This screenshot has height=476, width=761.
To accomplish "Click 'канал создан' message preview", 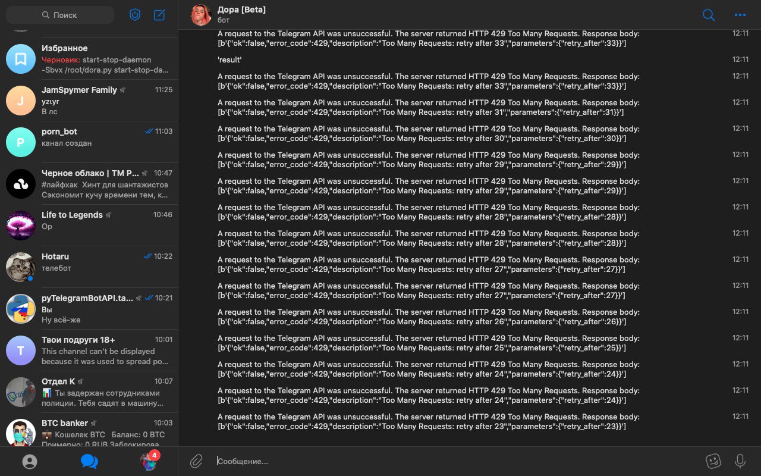I will tap(67, 143).
